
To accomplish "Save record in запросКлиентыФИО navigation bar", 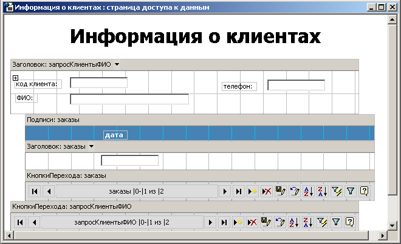I will click(266, 222).
